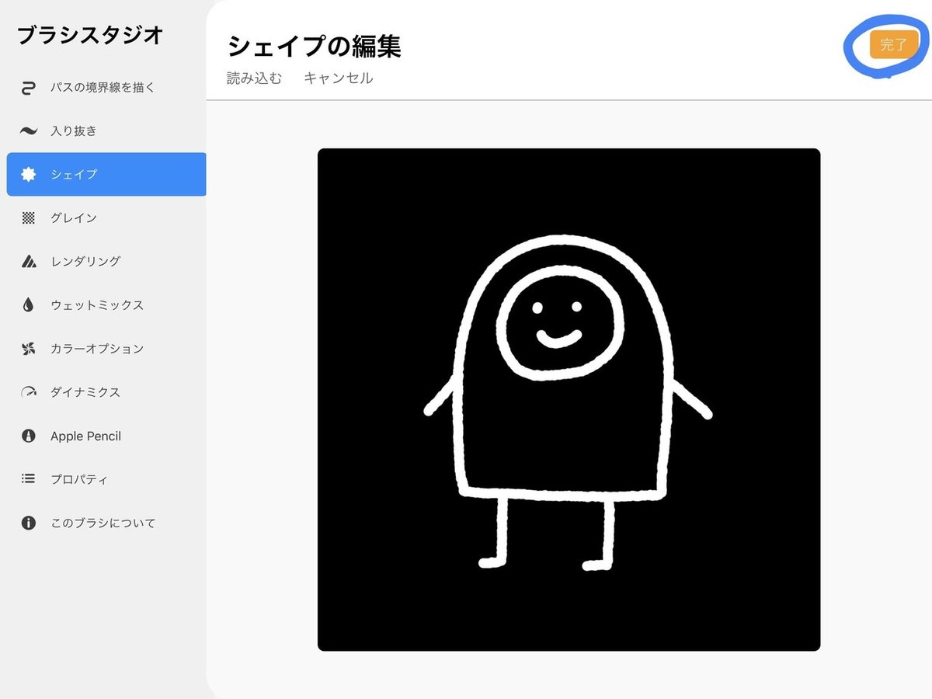Image resolution: width=932 pixels, height=699 pixels.
Task: Open the Apple Pencil settings icon
Action: [x=29, y=436]
